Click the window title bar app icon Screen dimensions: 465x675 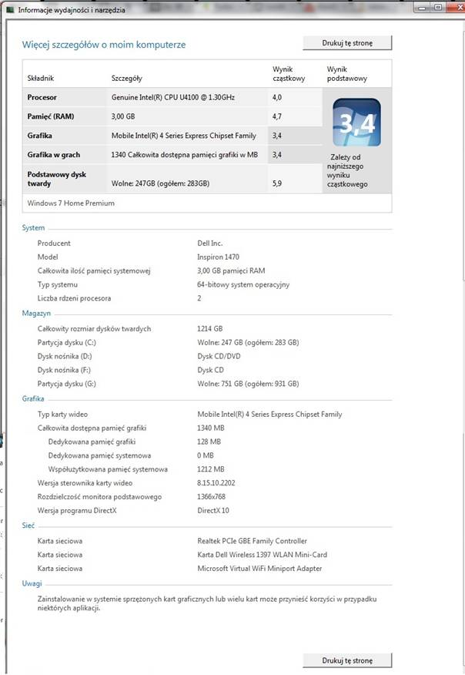[10, 9]
